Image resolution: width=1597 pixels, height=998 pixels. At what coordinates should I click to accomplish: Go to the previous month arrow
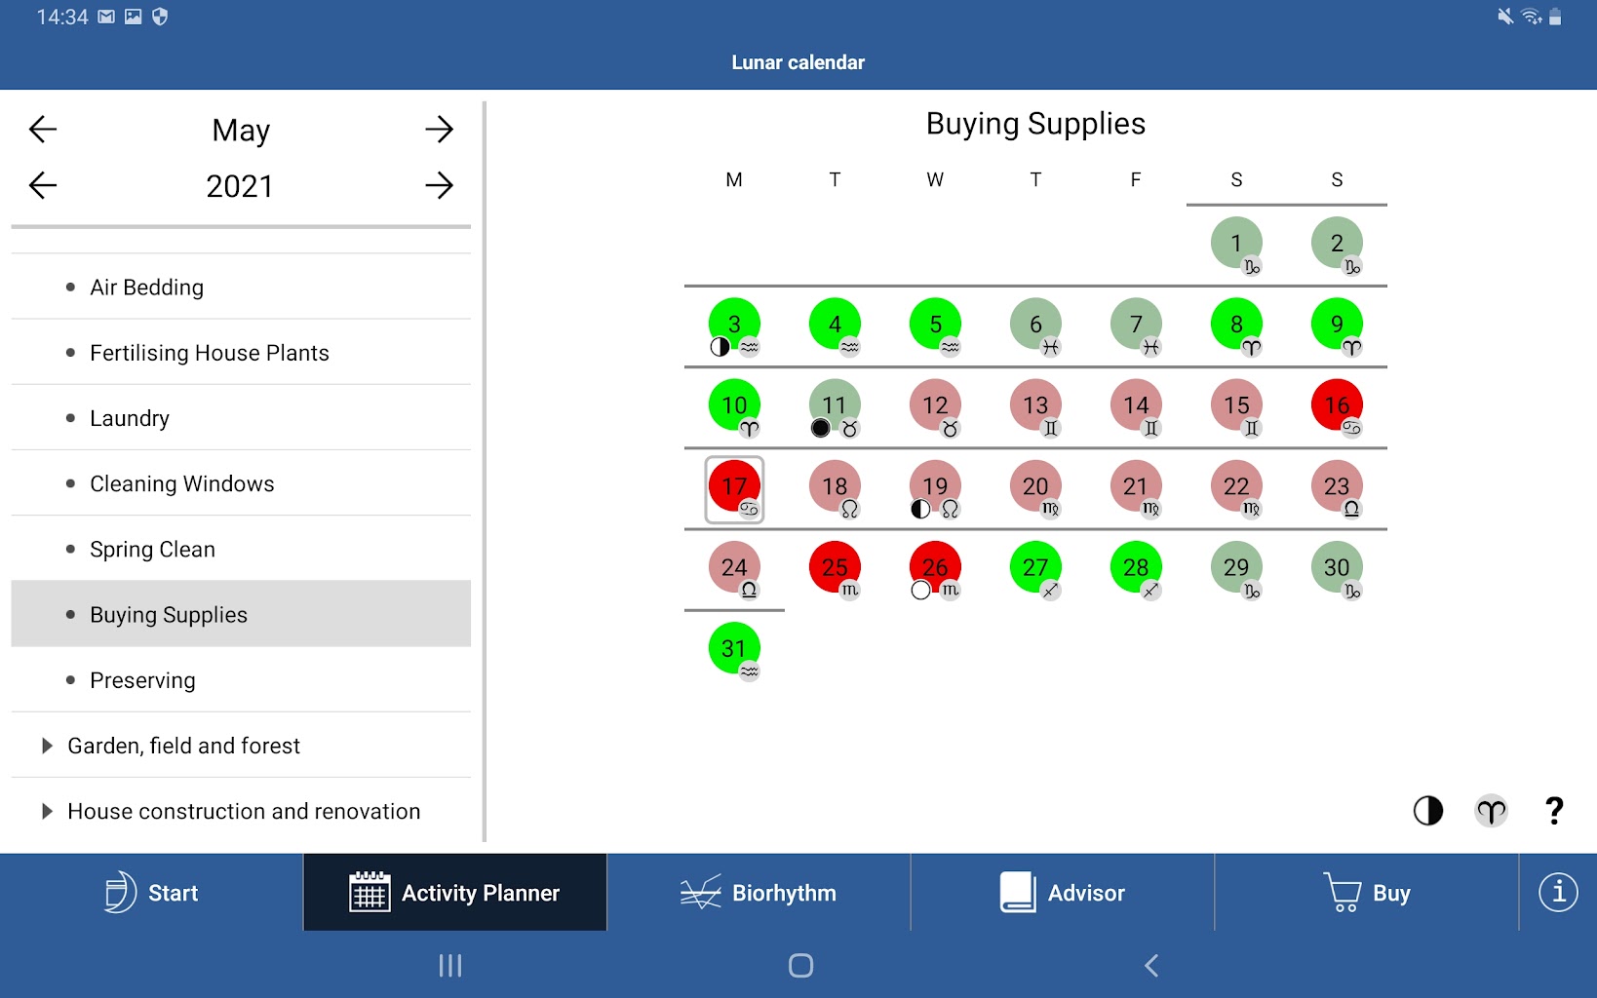[x=43, y=130]
